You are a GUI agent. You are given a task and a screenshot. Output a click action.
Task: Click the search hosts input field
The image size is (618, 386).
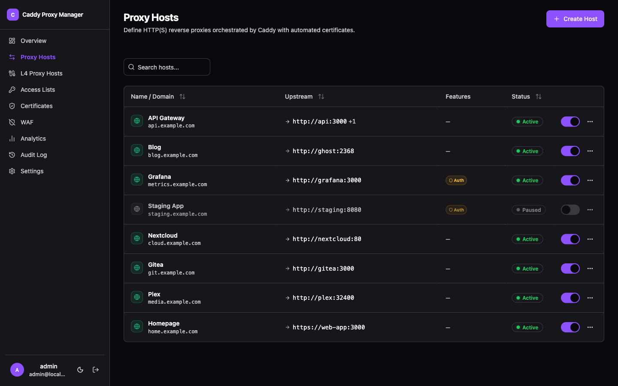click(x=167, y=67)
